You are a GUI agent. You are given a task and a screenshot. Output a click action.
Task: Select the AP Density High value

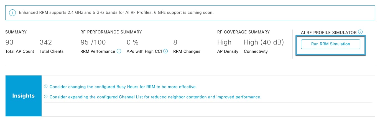(x=224, y=42)
